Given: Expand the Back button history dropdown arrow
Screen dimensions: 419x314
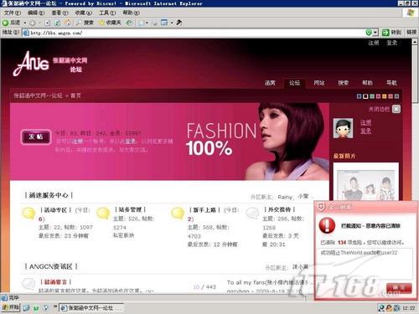Looking at the screenshot, I should click(x=25, y=23).
